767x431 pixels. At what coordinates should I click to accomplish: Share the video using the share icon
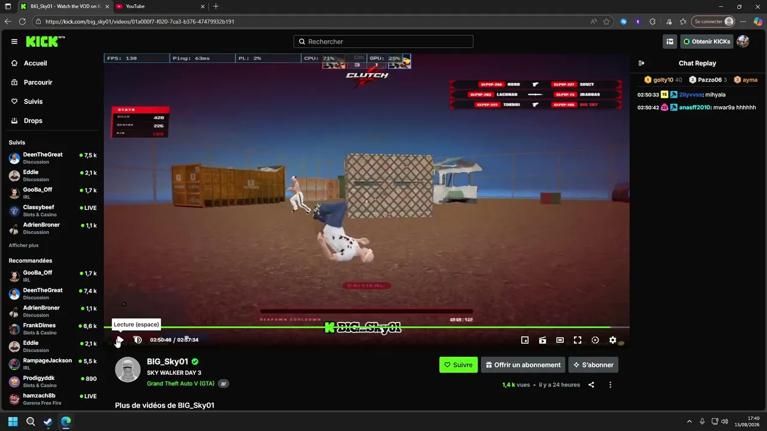(x=591, y=385)
